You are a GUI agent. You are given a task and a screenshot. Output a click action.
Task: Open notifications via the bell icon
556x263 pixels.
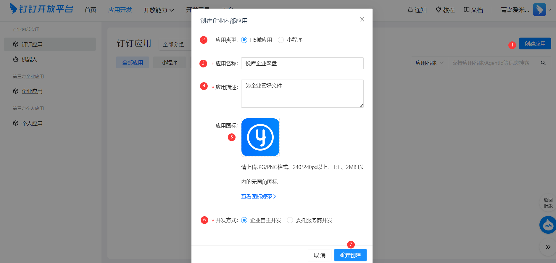click(x=410, y=10)
